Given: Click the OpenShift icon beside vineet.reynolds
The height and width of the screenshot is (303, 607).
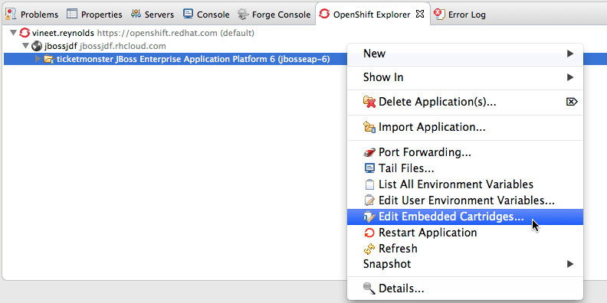Looking at the screenshot, I should coord(25,33).
